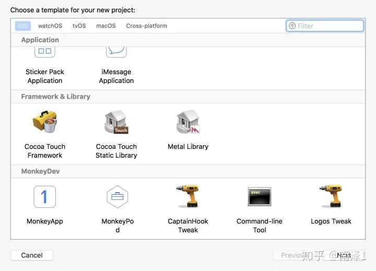Click the "Command-line Tool" label

[x=260, y=226]
